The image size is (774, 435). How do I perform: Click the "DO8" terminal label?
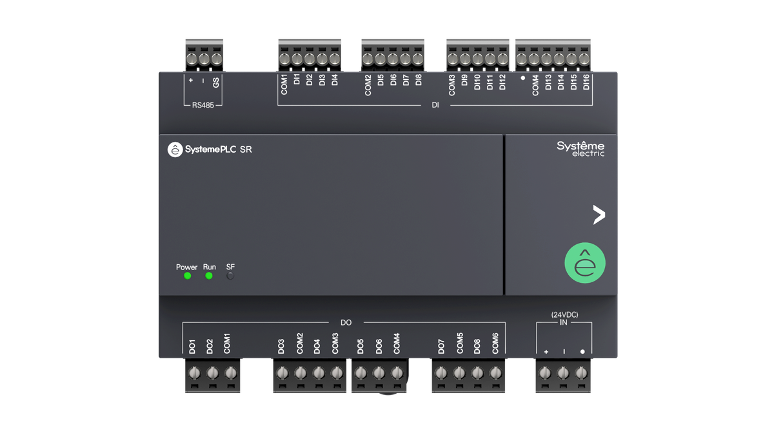477,346
